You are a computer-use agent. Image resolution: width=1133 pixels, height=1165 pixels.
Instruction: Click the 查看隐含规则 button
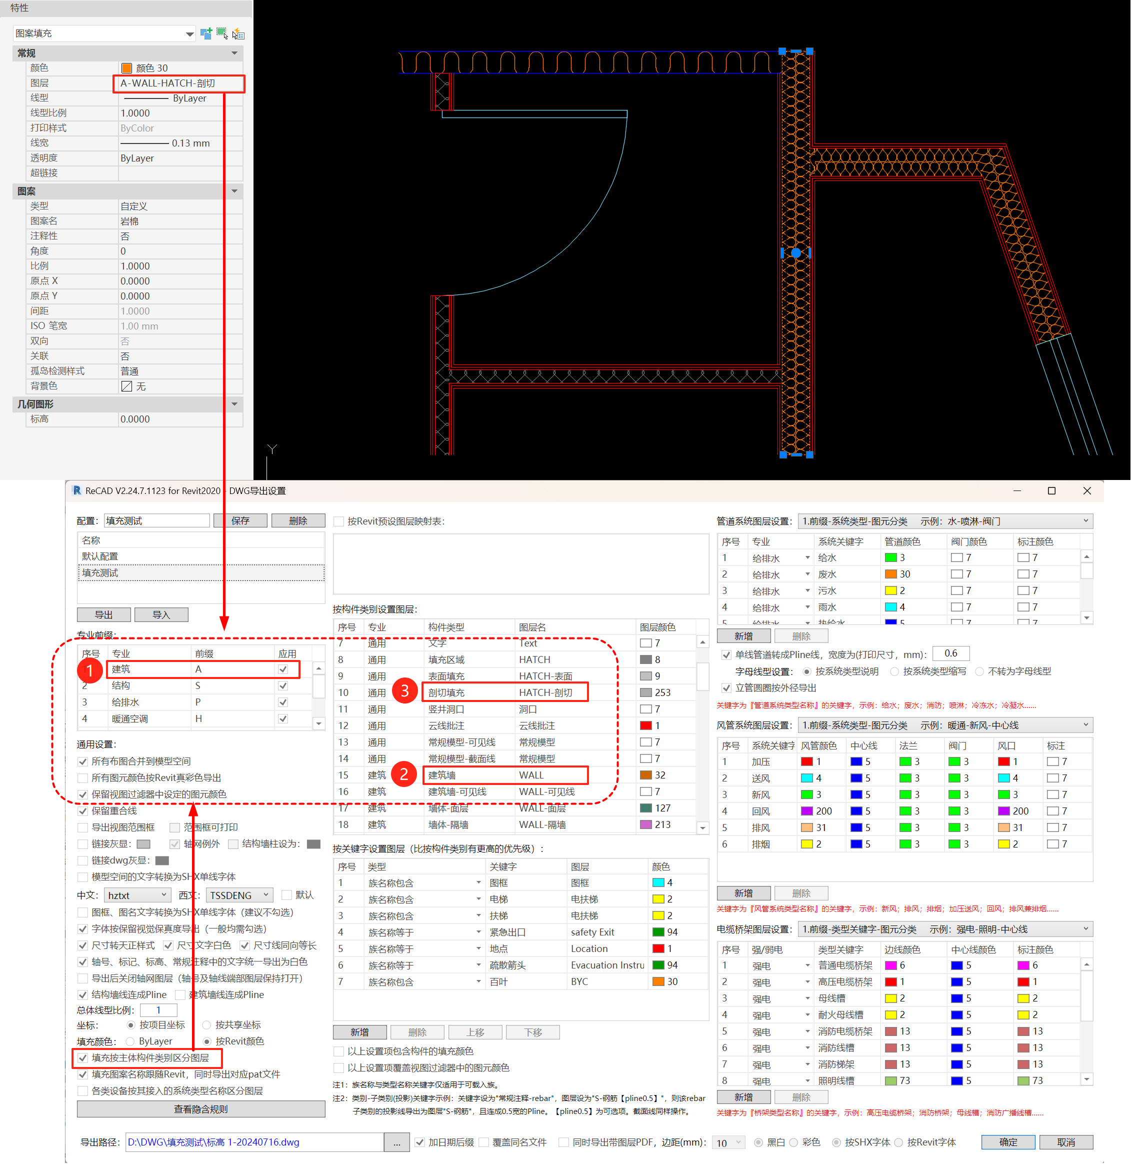click(x=200, y=1109)
